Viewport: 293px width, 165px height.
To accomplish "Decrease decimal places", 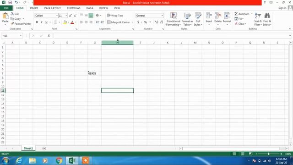I will (x=162, y=22).
